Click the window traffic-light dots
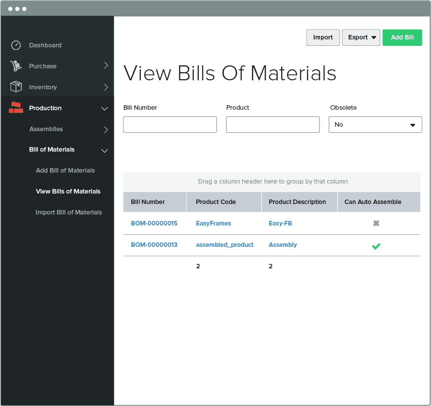This screenshot has width=431, height=406. (16, 8)
